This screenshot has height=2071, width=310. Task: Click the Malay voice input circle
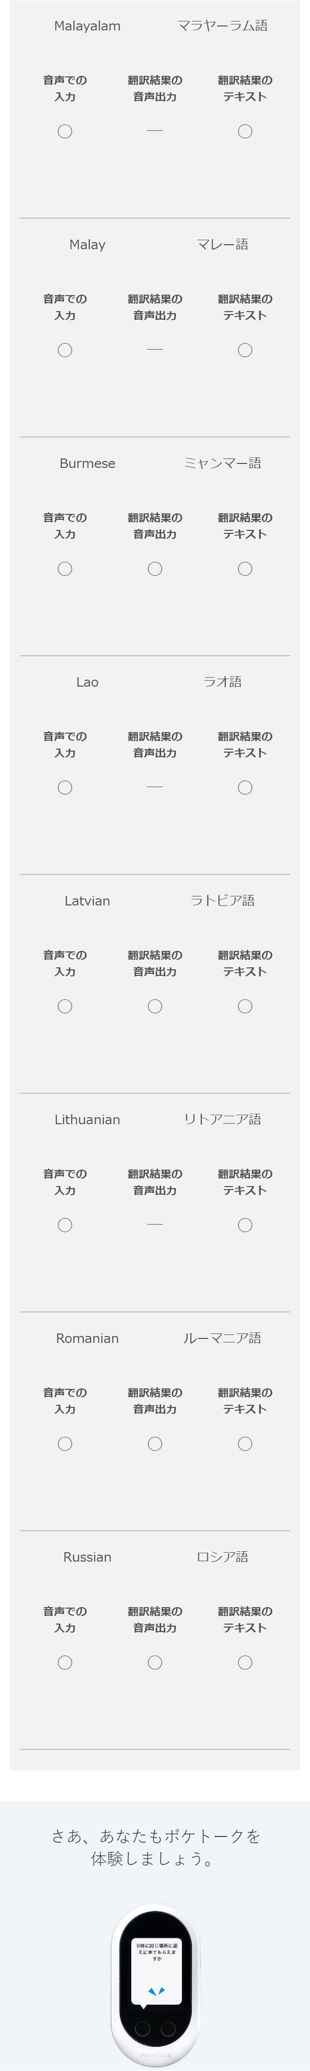click(x=65, y=349)
